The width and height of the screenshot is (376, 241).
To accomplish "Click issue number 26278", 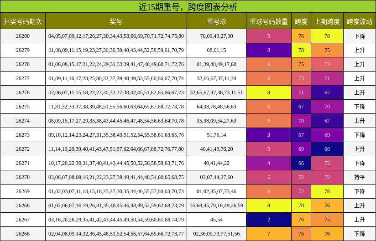I will 23,64.
